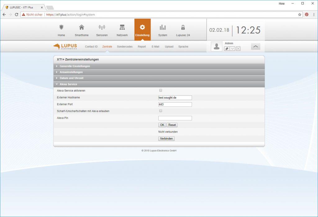Screen dimensions: 318x217
Task: Open the E-Mail settings tab
Action: [155, 46]
